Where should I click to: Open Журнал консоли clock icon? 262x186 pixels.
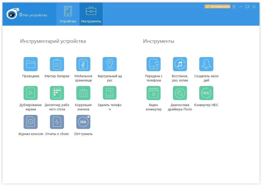pyautogui.click(x=31, y=122)
